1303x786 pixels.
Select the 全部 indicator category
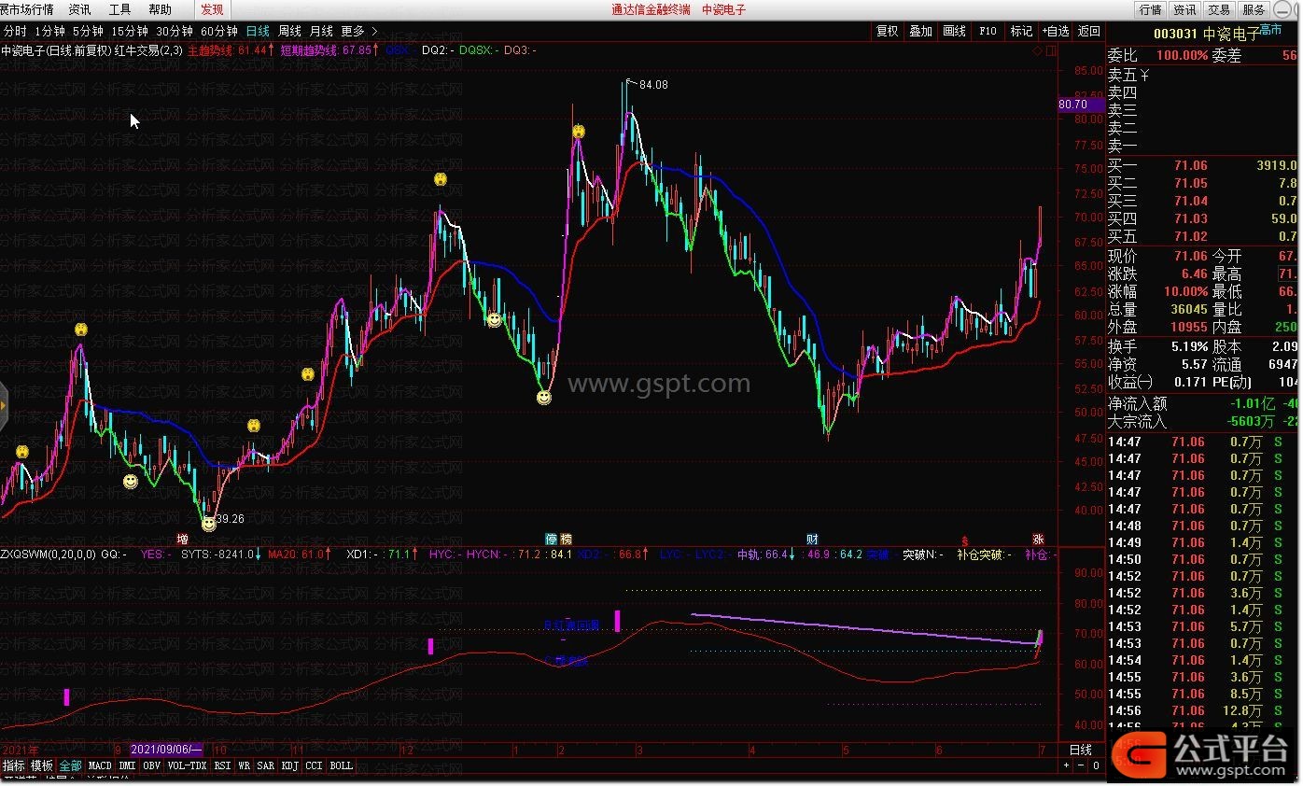(71, 765)
